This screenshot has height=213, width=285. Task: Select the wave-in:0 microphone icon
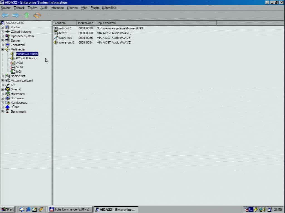pyautogui.click(x=56, y=38)
